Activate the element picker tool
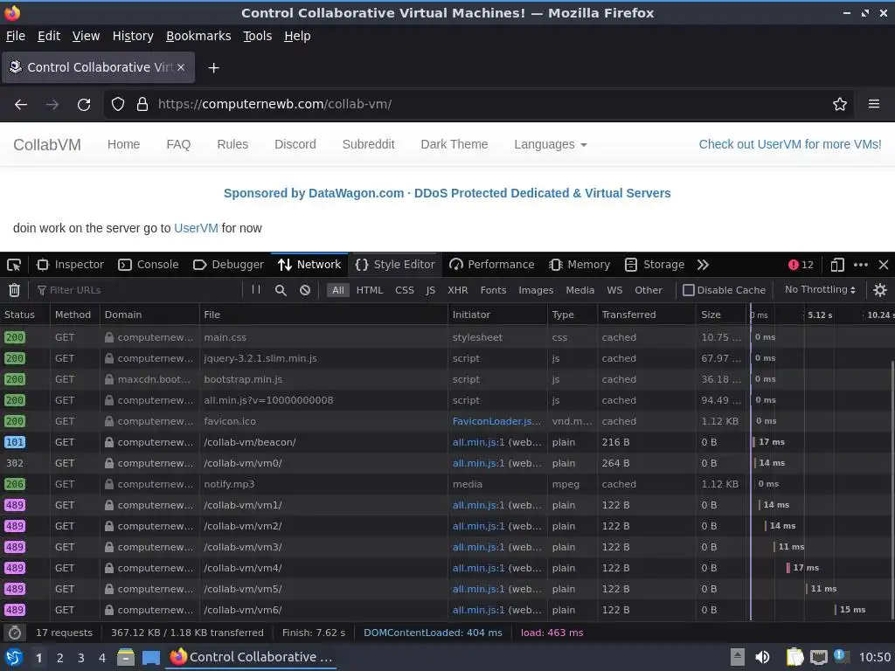Viewport: 895px width, 671px height. (14, 265)
